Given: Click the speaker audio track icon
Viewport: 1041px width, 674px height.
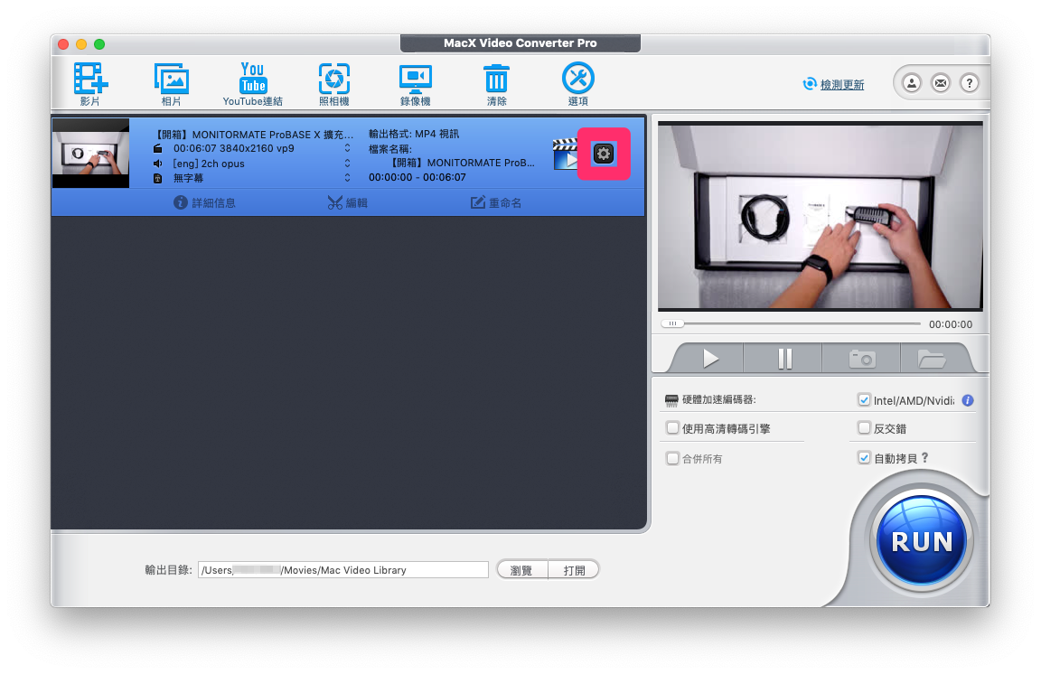Looking at the screenshot, I should [157, 164].
